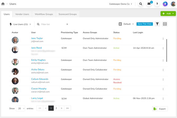The width and height of the screenshot is (177, 118).
Task: Open the help question mark icon
Action: click(157, 4)
